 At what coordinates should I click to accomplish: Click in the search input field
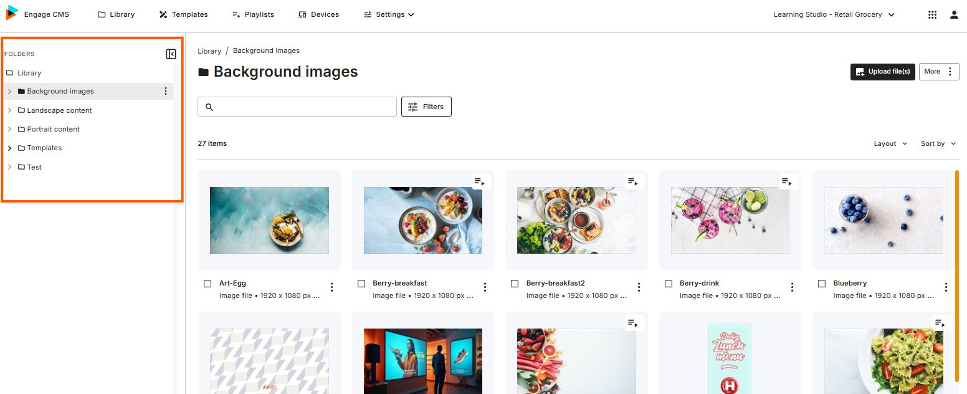tap(297, 107)
